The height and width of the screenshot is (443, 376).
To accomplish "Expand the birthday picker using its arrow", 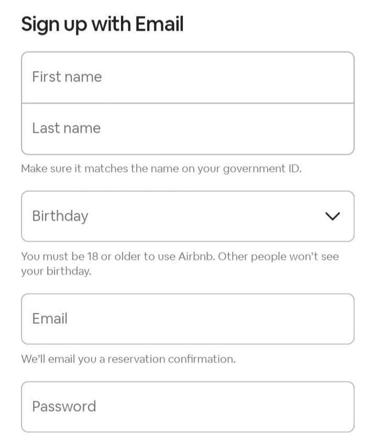I will tap(333, 216).
